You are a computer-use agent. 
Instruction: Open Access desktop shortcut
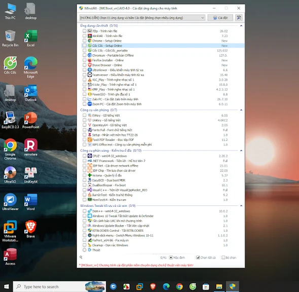(x=10, y=257)
